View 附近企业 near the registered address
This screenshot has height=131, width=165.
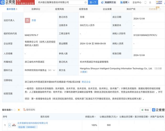(x=86, y=82)
